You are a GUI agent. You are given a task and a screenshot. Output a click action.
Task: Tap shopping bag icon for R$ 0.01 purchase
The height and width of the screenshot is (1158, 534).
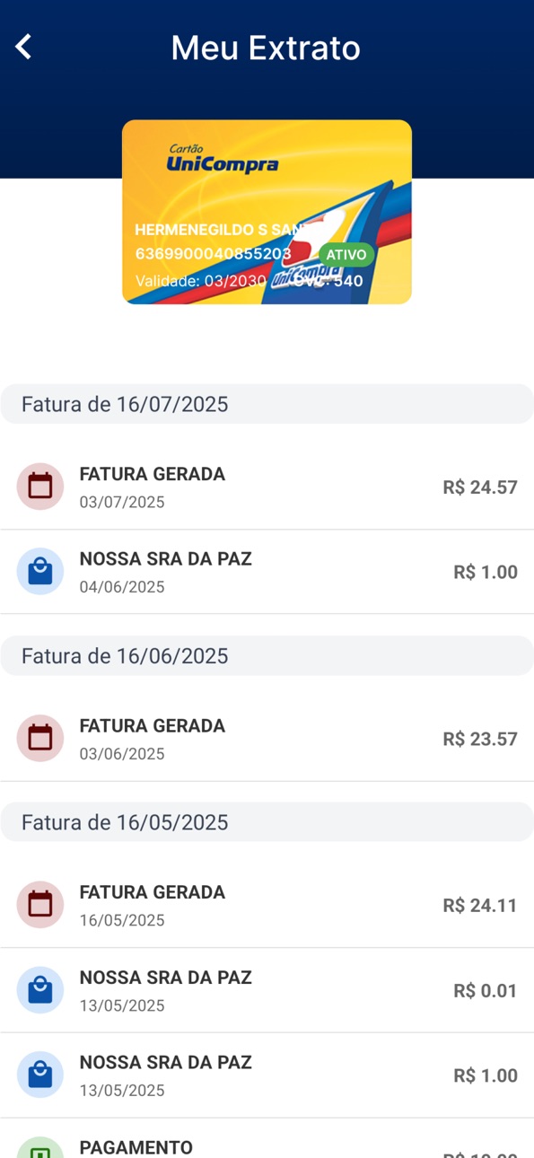40,990
